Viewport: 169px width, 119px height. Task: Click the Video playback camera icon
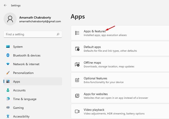click(x=77, y=111)
